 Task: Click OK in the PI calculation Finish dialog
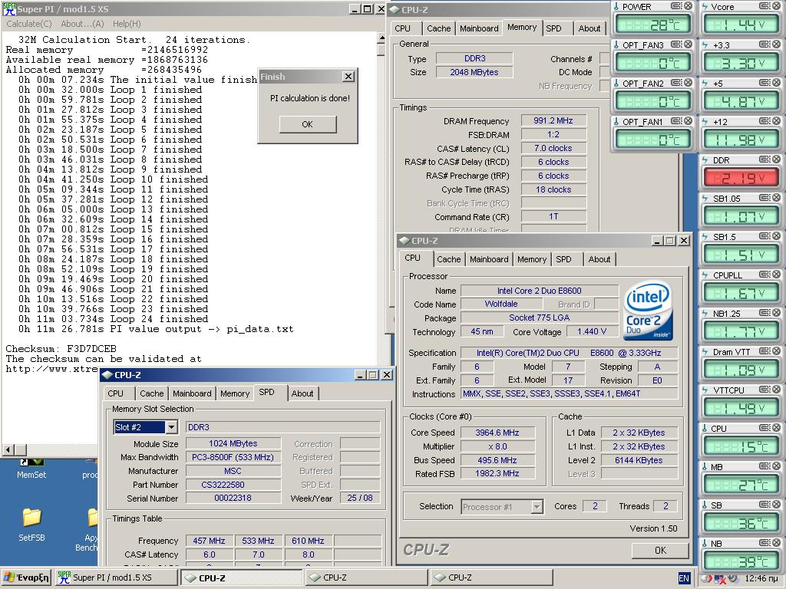[x=307, y=124]
